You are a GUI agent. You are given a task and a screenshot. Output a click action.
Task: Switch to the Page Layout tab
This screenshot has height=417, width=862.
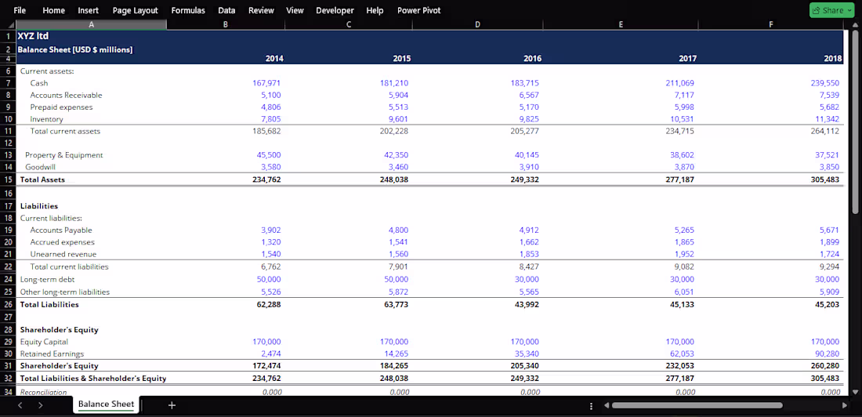pos(136,10)
